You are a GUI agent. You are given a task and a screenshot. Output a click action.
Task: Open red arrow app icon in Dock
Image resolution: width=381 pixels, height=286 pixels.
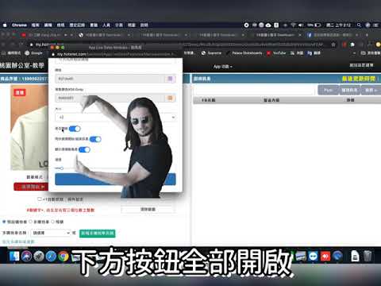coord(325,256)
